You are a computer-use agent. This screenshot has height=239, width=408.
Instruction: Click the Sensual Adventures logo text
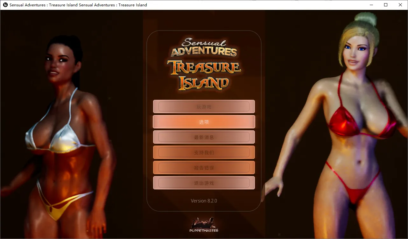coord(204,48)
